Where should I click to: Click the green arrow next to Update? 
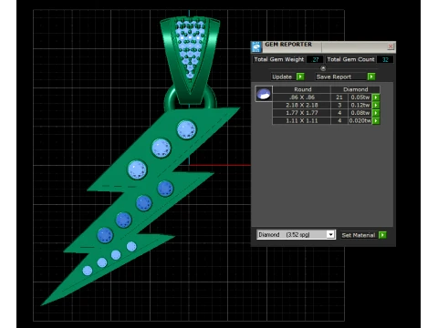click(300, 77)
